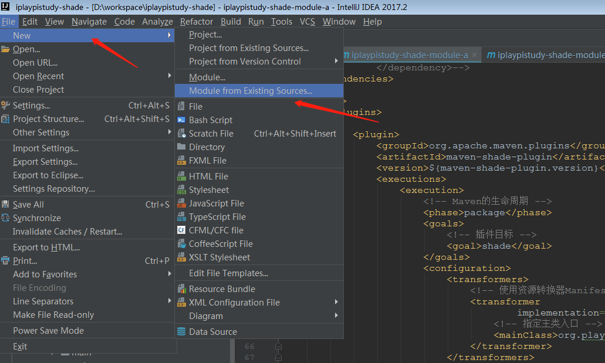Open the Edit menu

tap(30, 22)
